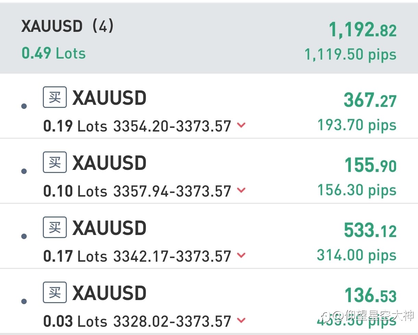Click the buy icon on the 0.17 Lots order

55,227
